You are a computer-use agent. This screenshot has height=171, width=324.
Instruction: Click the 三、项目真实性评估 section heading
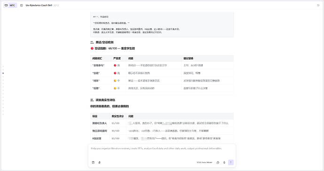coord(102,100)
